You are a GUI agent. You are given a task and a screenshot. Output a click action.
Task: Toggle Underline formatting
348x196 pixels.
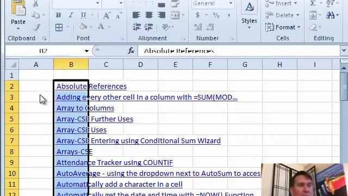83,15
